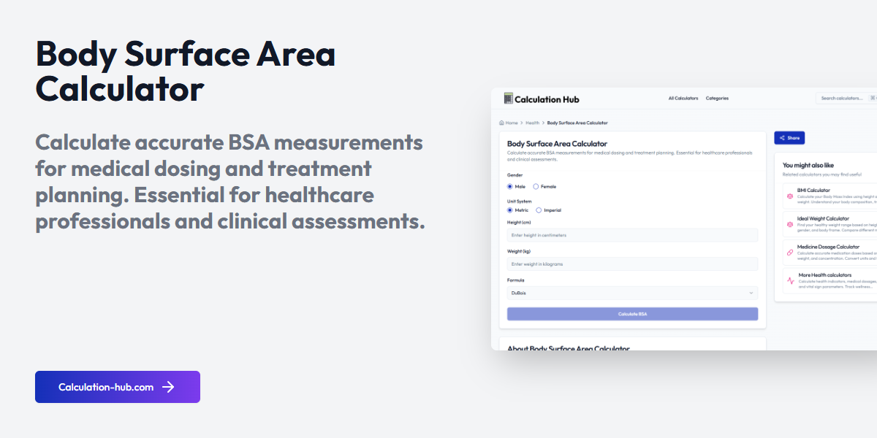Click the Health breadcrumb link
The height and width of the screenshot is (438, 877).
[533, 123]
